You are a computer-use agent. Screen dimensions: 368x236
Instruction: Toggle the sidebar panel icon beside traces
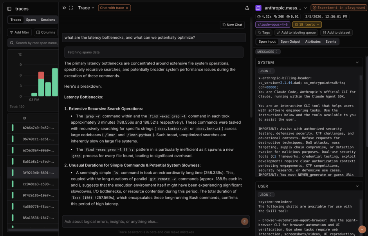[x=9, y=9]
